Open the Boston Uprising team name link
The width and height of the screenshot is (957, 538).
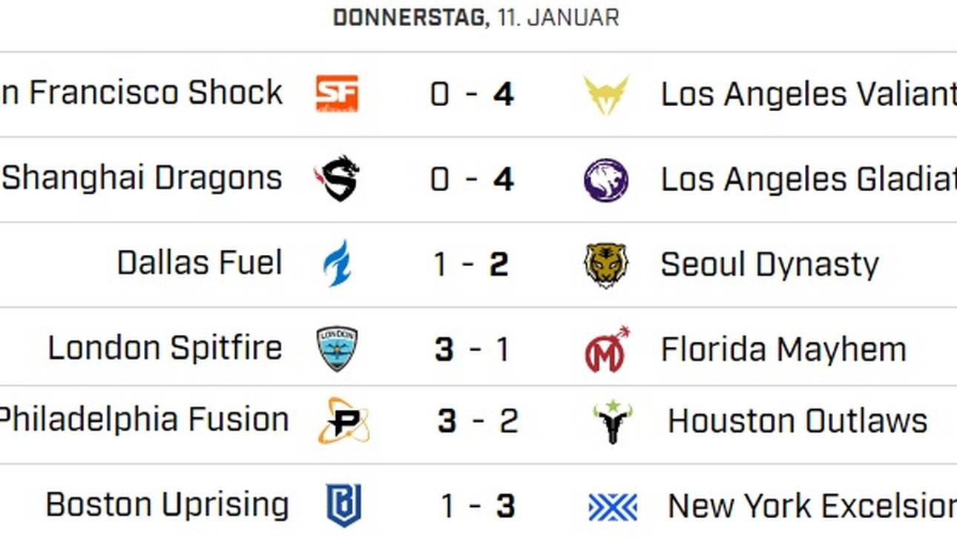167,505
